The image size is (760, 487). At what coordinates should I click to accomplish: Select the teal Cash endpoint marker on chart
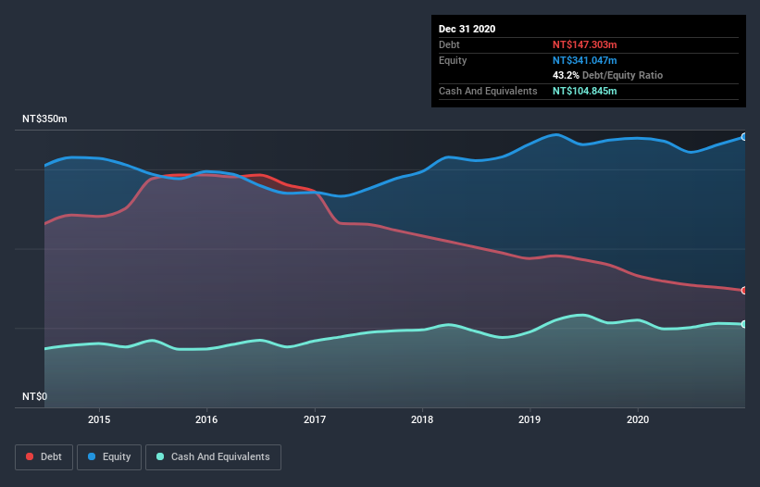(x=744, y=324)
